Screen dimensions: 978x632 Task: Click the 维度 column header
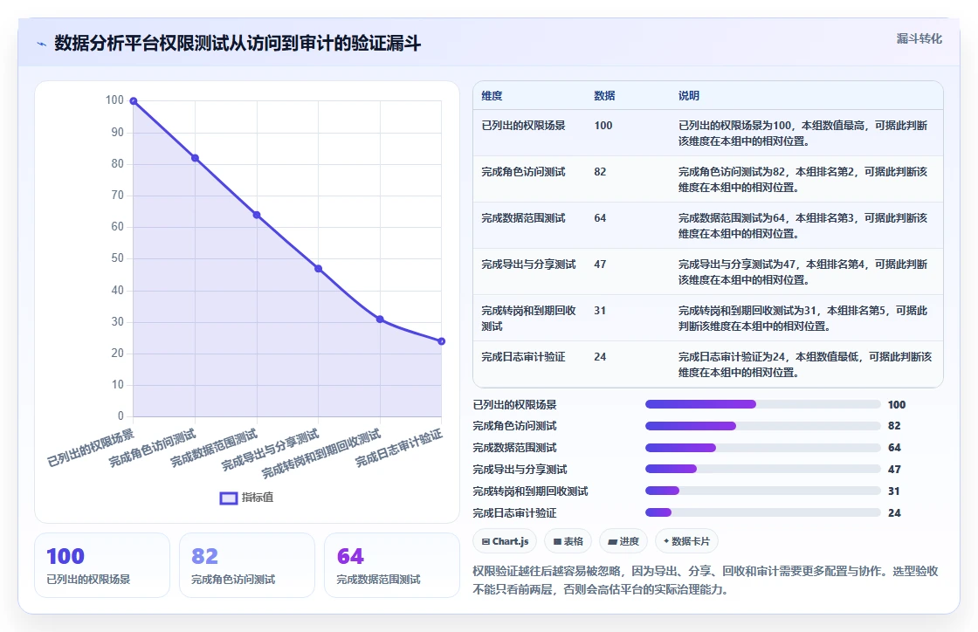(492, 96)
